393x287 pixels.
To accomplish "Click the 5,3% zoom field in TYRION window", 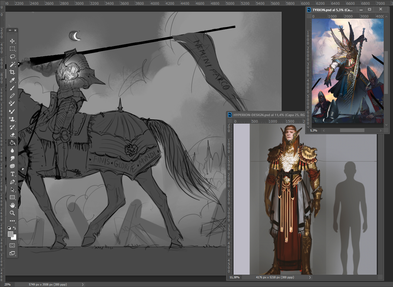I will 314,131.
